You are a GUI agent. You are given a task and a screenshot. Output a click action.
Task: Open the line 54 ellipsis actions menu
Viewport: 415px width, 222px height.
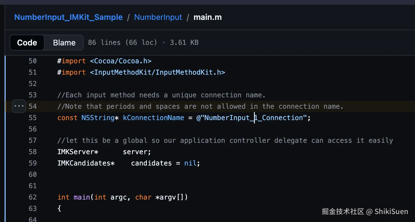[19, 106]
